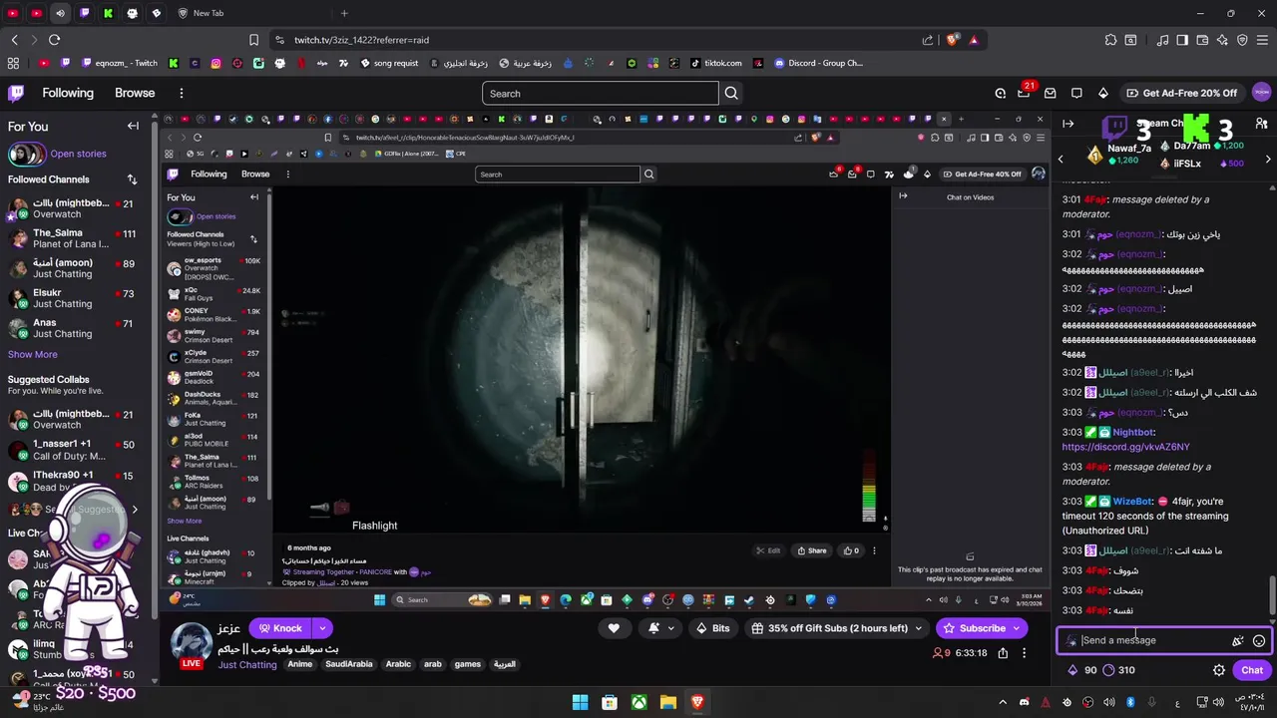Open the song requist bookmark
The width and height of the screenshot is (1277, 718).
[x=388, y=63]
